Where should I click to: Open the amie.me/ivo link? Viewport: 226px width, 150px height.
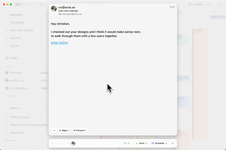pos(60,43)
